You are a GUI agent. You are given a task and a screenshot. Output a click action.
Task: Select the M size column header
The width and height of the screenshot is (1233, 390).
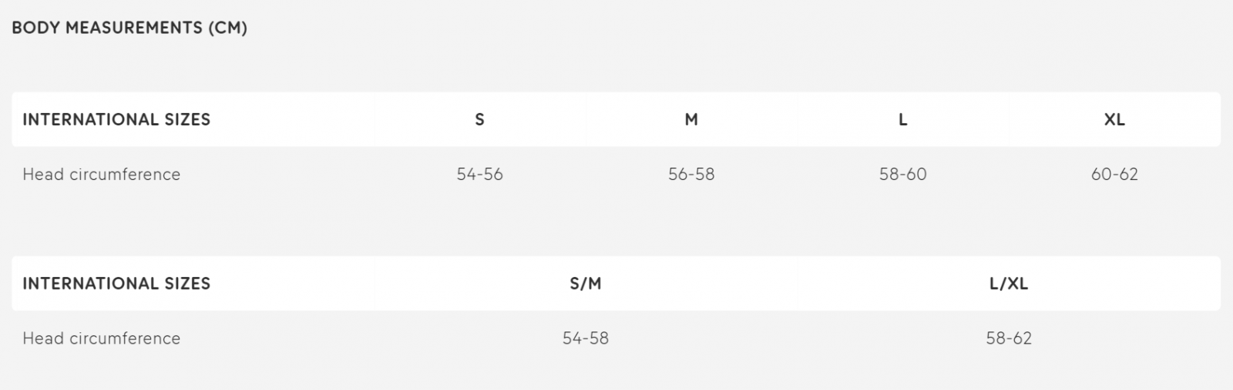tap(691, 119)
